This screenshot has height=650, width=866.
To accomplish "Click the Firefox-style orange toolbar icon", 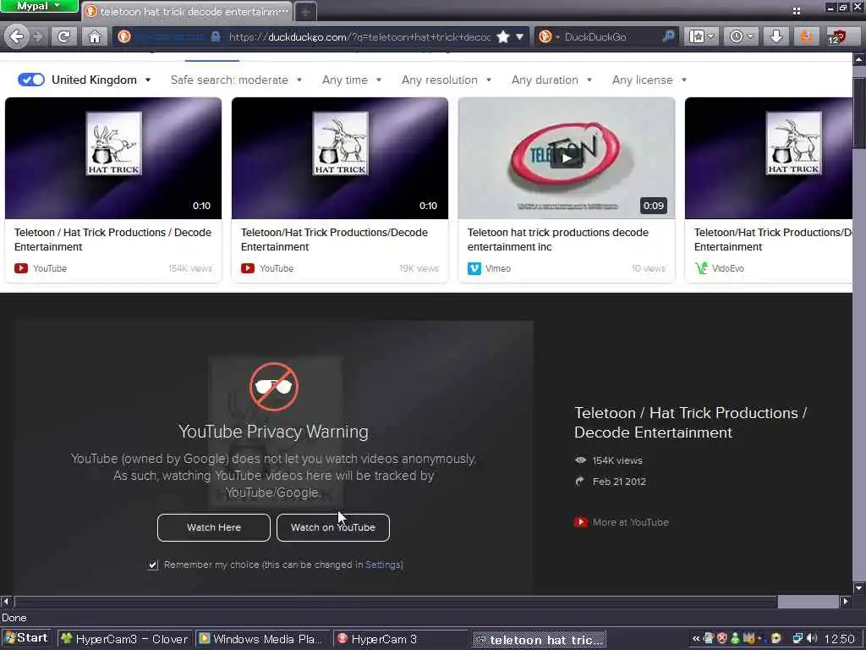I will coord(806,36).
